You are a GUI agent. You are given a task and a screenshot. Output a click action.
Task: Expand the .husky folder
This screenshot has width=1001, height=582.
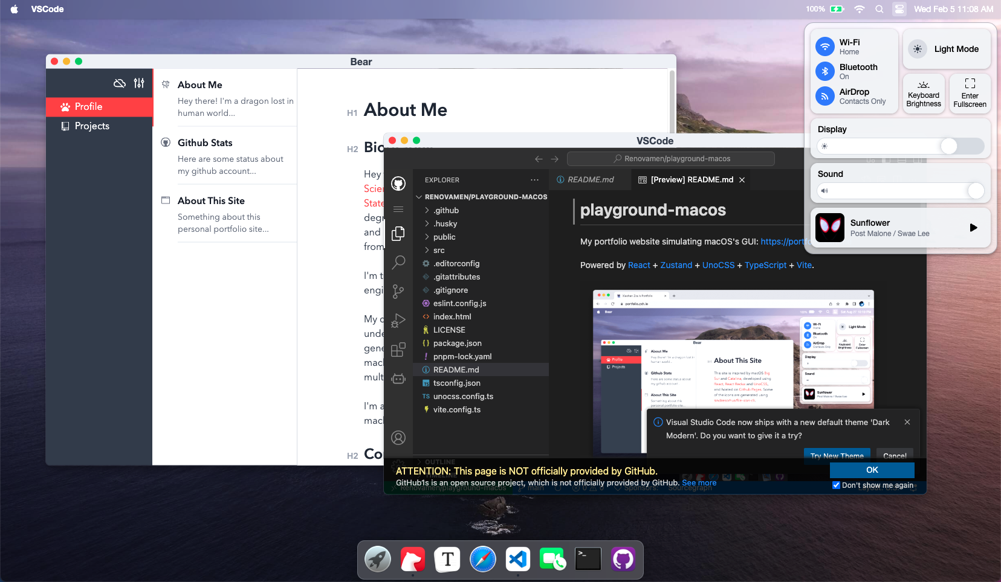point(481,223)
